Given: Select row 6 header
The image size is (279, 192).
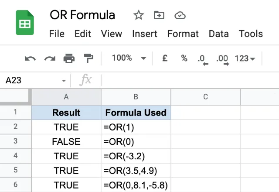Looking at the screenshot, I should coord(16,185).
